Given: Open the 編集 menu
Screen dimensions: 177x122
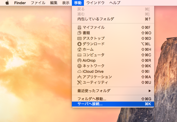Looking at the screenshot, I should (53, 3).
